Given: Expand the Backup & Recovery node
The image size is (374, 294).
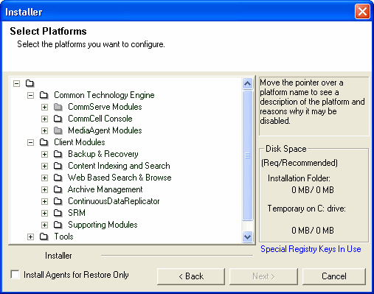Looking at the screenshot, I should 44,154.
